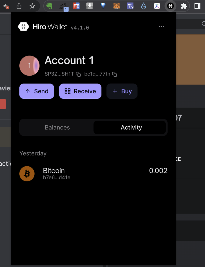
Task: Bookmark the page with the star icon
Action: pos(32,6)
